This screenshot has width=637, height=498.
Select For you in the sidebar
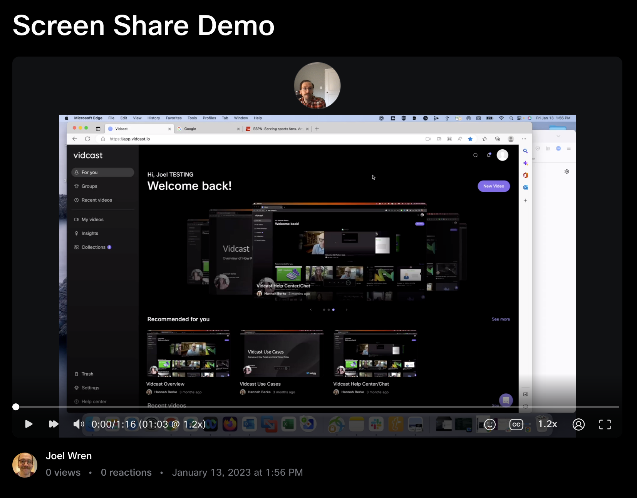(103, 172)
